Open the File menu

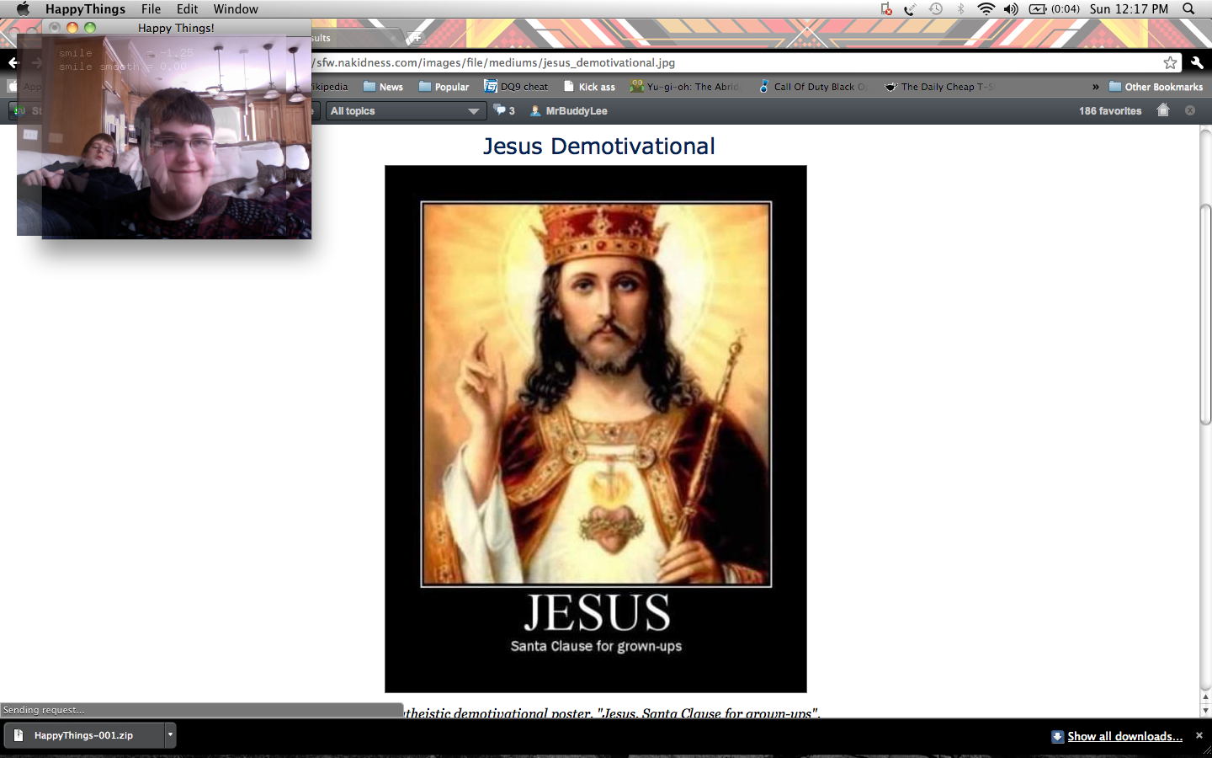(151, 9)
